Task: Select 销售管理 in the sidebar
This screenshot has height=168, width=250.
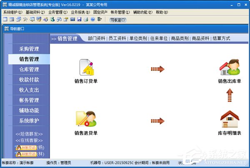Action: click(29, 59)
